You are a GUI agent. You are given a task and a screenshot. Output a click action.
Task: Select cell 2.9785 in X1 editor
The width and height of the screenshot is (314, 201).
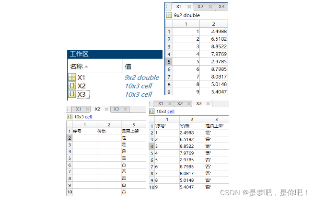213,62
